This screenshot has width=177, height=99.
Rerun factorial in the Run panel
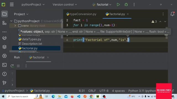(12, 66)
